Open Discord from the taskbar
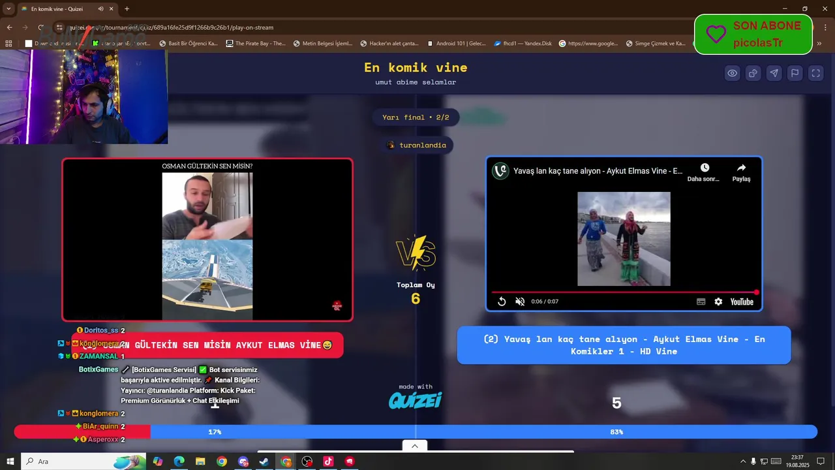835x470 pixels. pyautogui.click(x=243, y=462)
